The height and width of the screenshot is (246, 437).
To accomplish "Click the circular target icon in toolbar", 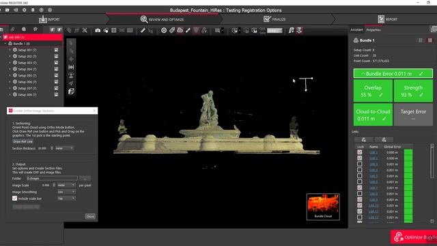I will 164,30.
